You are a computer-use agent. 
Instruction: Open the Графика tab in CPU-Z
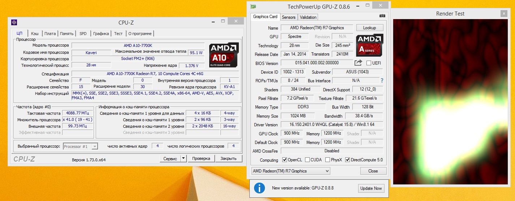[101, 34]
